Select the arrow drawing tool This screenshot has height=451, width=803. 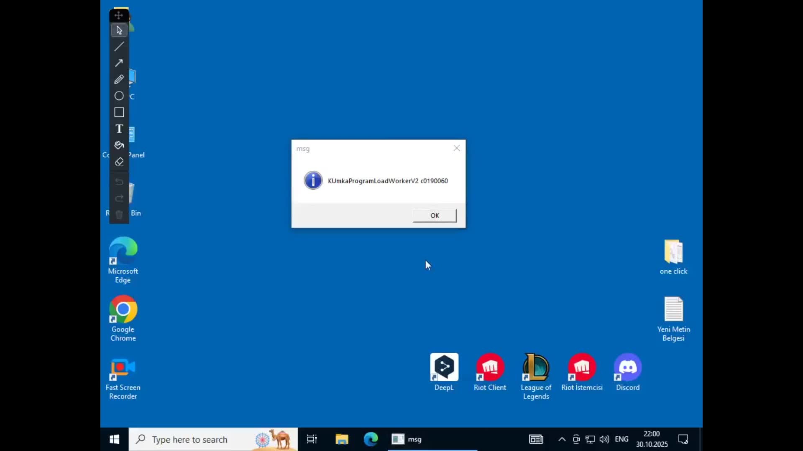tap(119, 63)
